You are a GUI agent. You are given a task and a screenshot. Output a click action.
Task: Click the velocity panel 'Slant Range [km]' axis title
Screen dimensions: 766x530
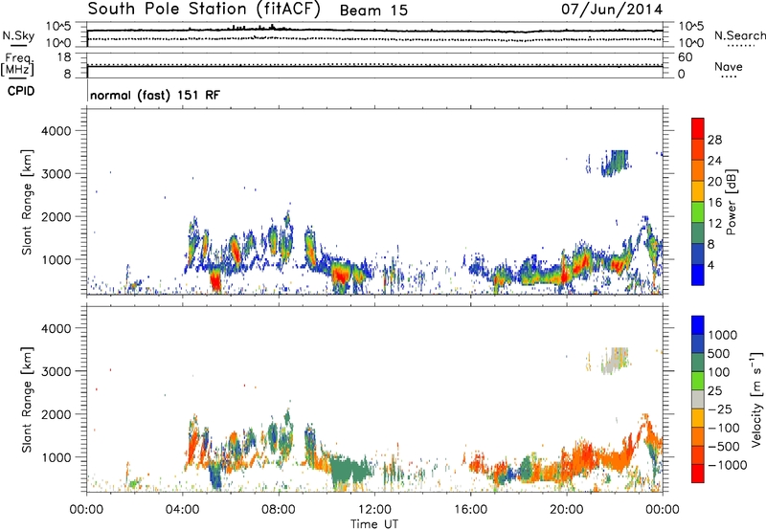click(27, 400)
